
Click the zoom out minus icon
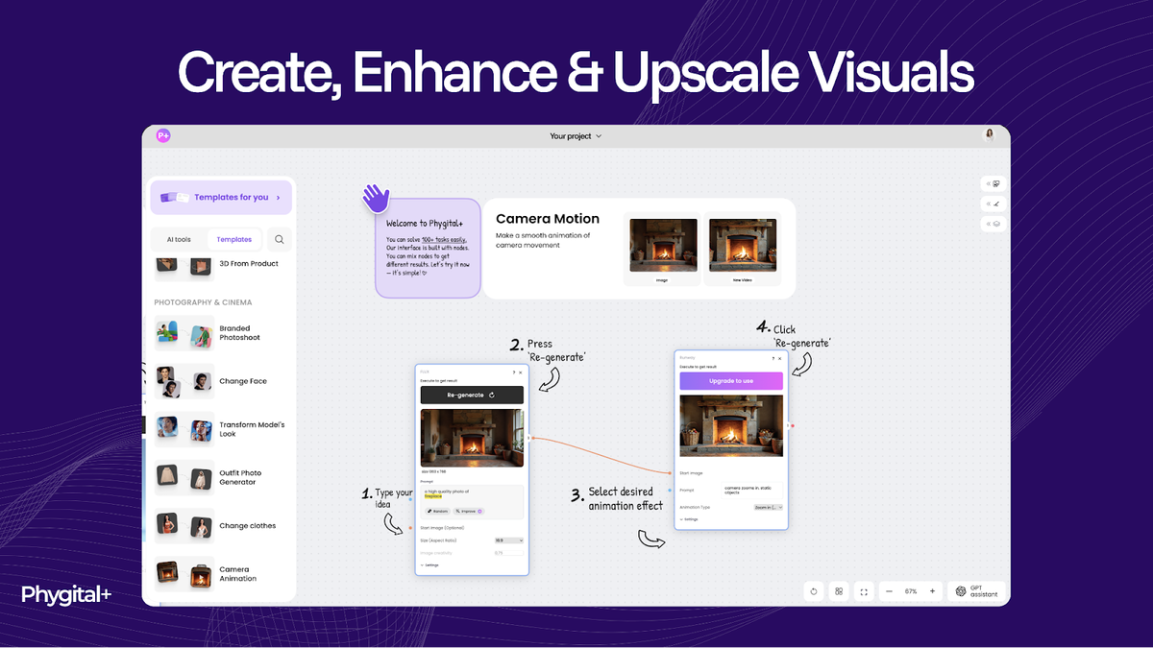click(889, 591)
